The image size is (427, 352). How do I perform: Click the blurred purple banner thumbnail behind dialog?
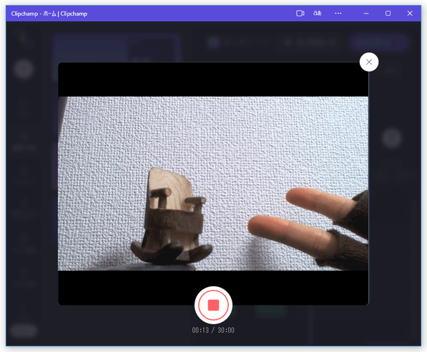tap(117, 49)
